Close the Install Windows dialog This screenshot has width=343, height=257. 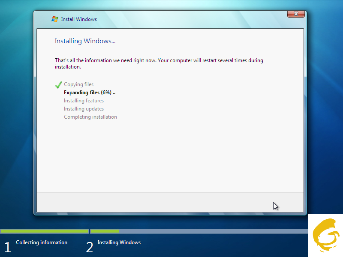coord(295,15)
